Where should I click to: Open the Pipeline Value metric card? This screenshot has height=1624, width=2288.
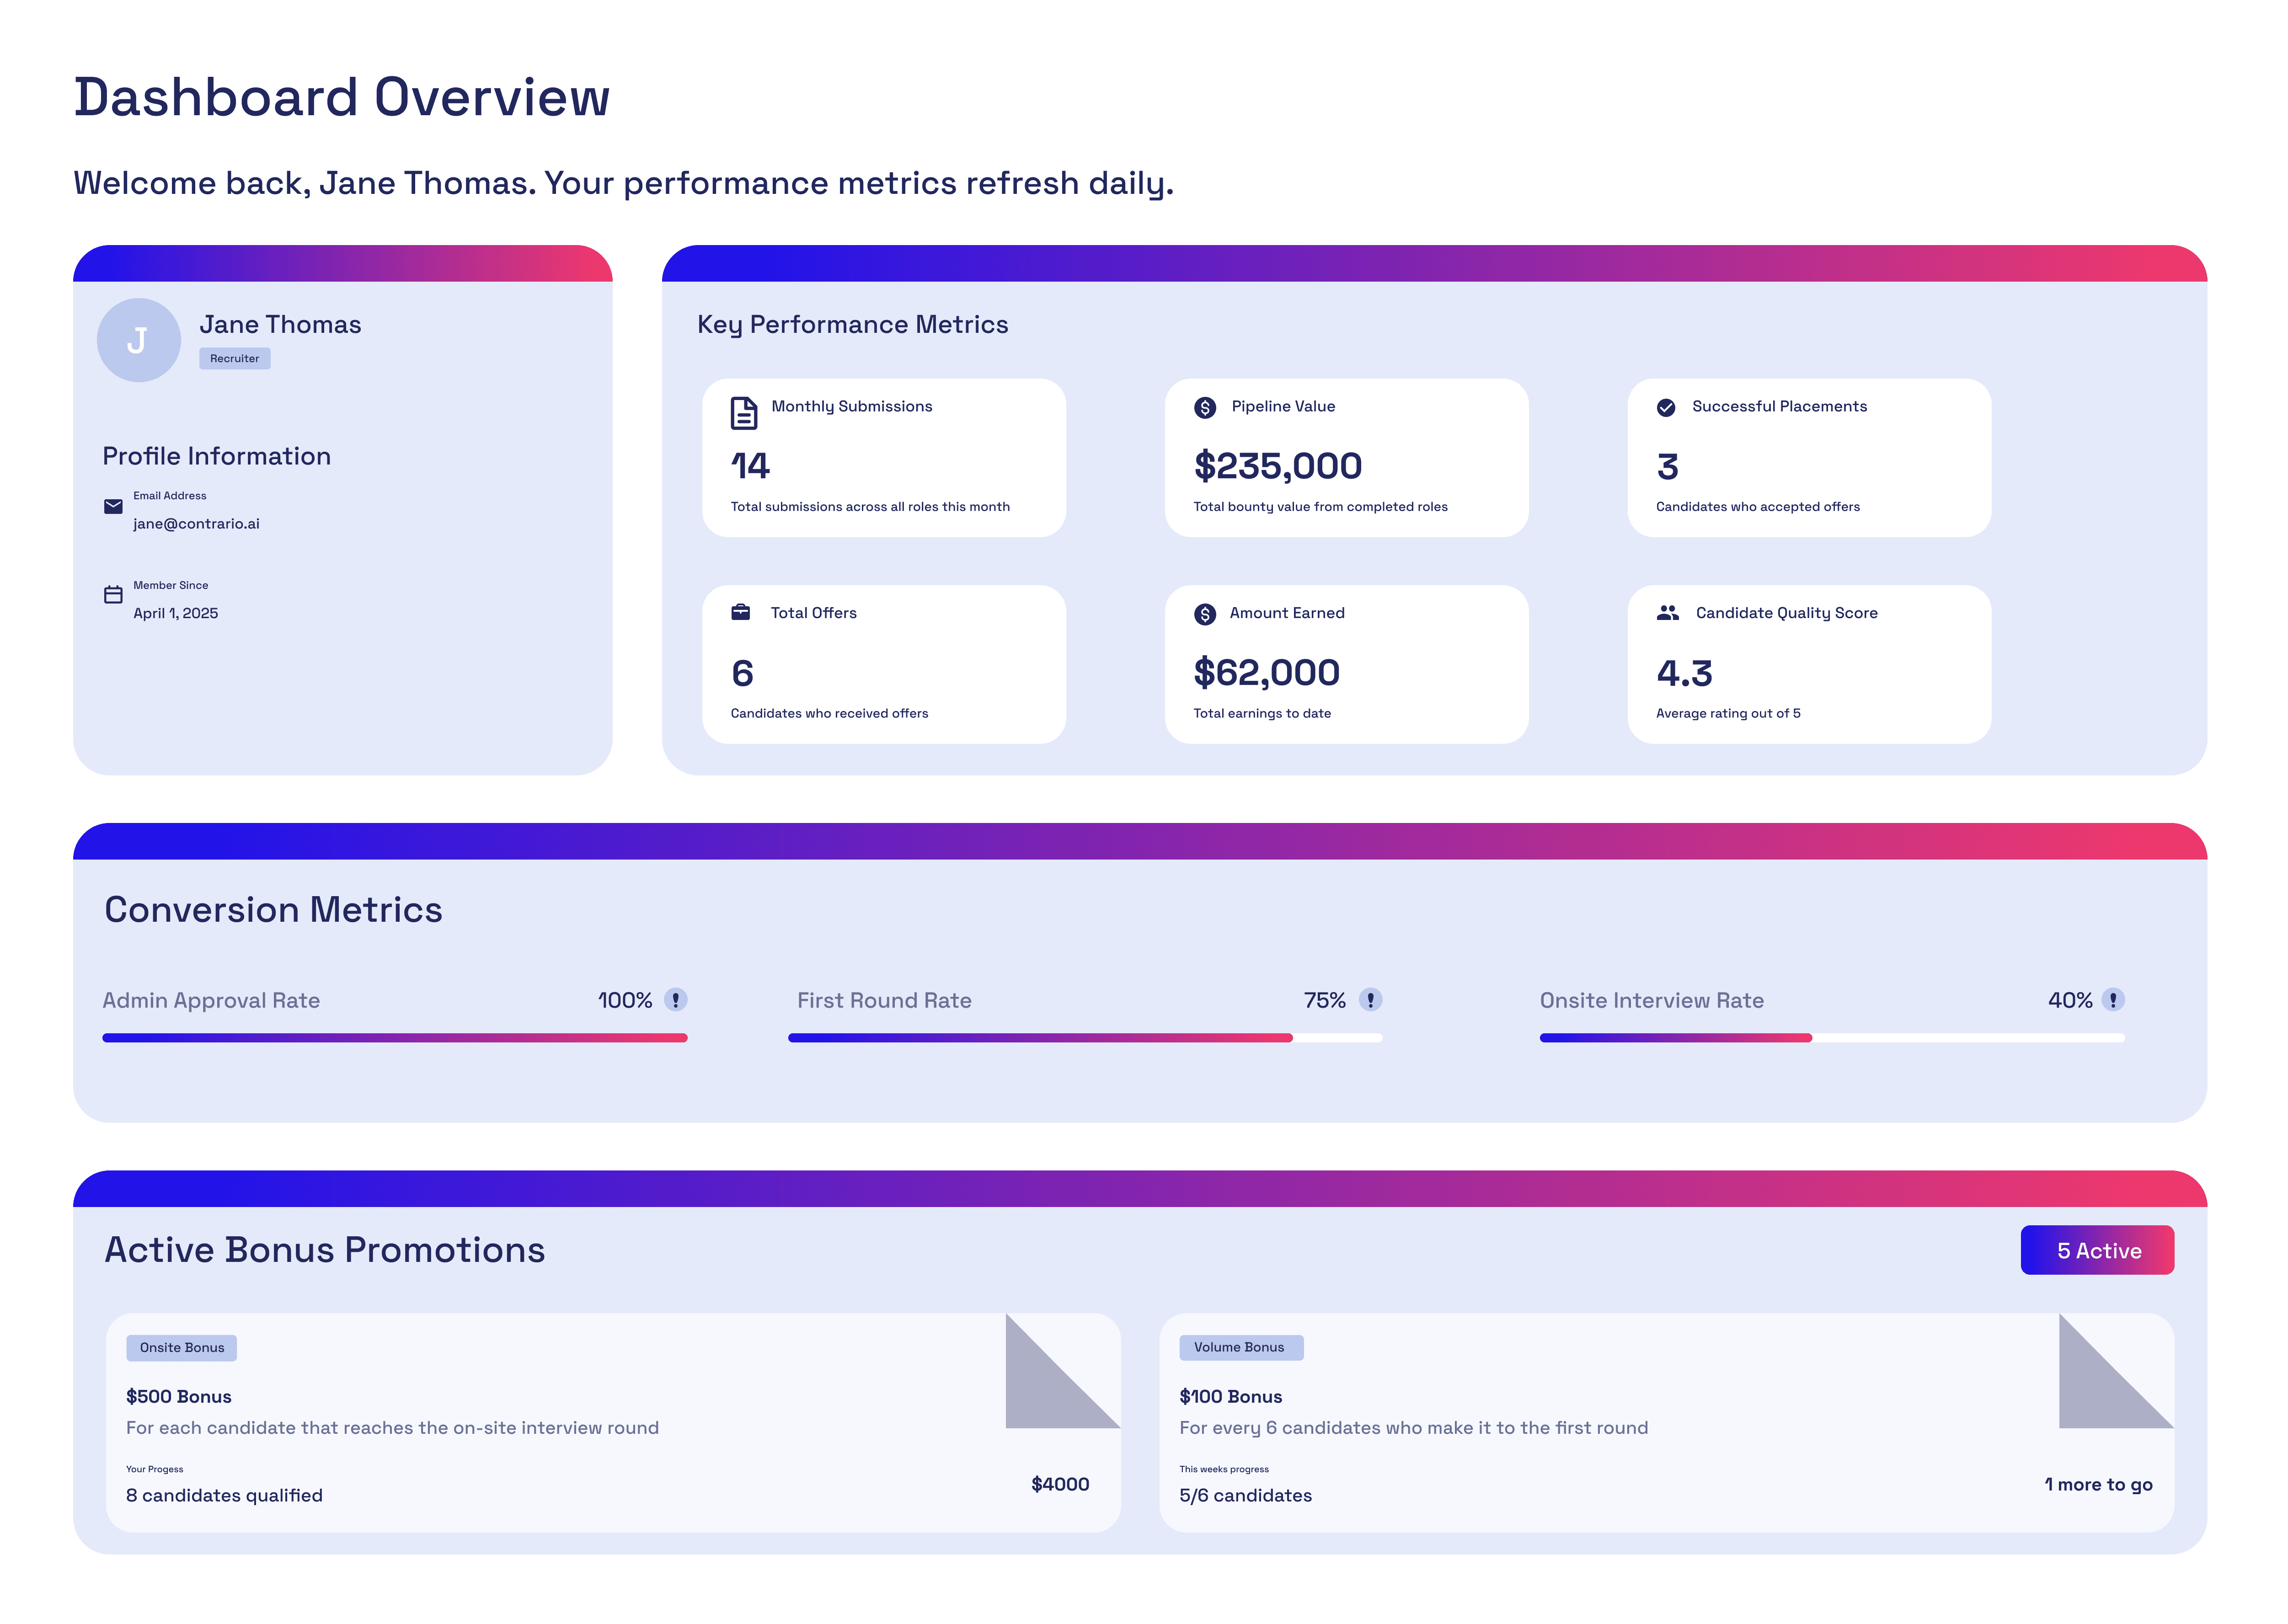(1346, 457)
